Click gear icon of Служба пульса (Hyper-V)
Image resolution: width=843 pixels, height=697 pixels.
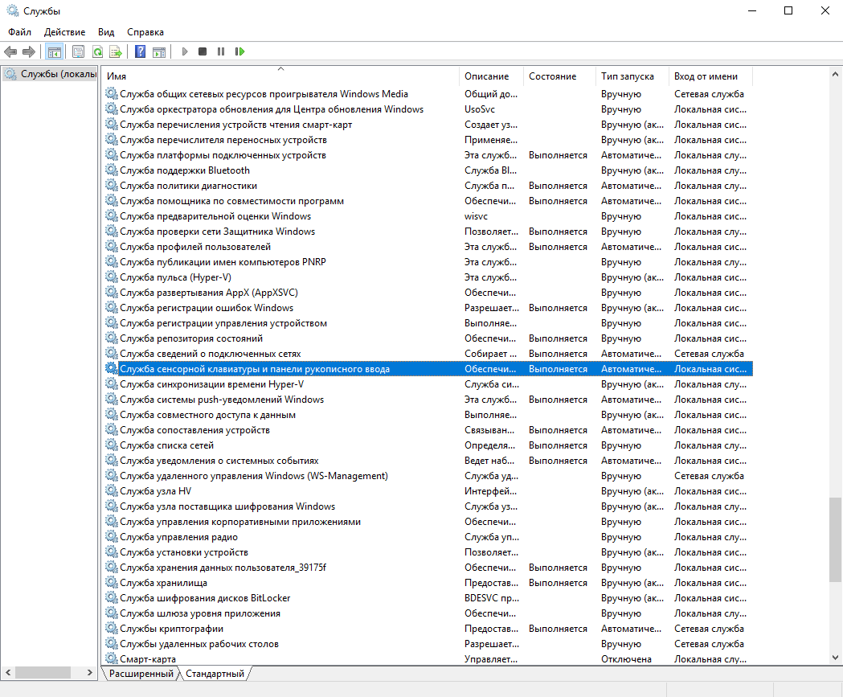click(111, 277)
